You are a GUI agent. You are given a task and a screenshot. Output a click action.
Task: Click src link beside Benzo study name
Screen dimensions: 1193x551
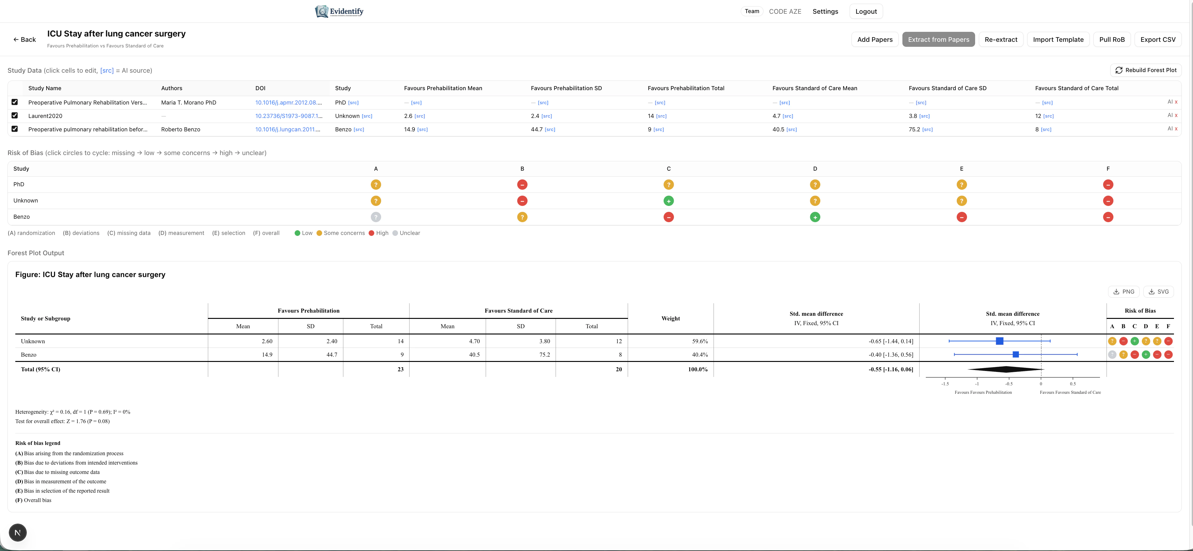[x=358, y=130]
